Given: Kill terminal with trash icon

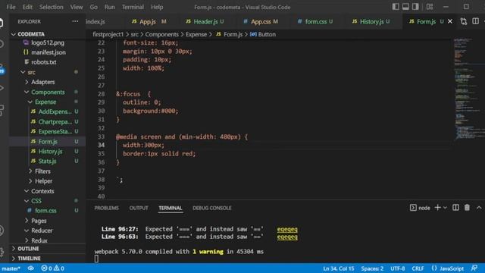Looking at the screenshot, I should pyautogui.click(x=467, y=208).
